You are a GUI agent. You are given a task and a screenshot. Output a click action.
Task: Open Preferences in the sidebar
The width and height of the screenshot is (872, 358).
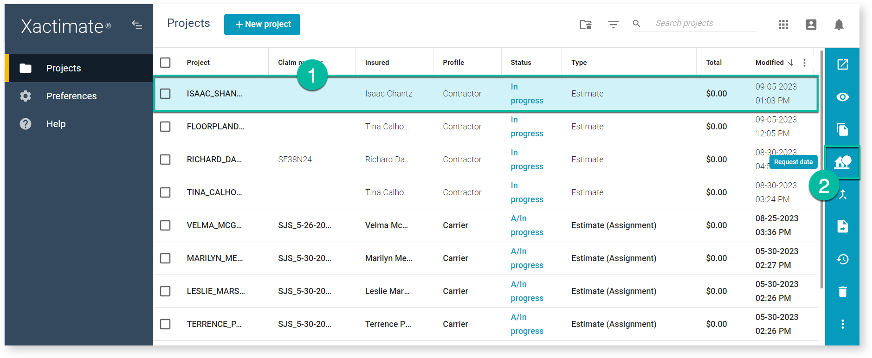(71, 96)
